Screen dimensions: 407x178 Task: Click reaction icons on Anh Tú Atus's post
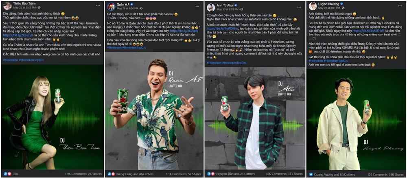click(211, 174)
